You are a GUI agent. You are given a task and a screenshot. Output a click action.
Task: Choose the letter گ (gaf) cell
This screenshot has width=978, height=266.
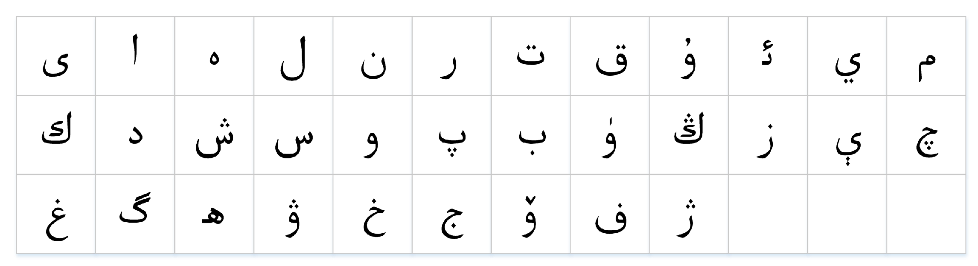pyautogui.click(x=135, y=214)
